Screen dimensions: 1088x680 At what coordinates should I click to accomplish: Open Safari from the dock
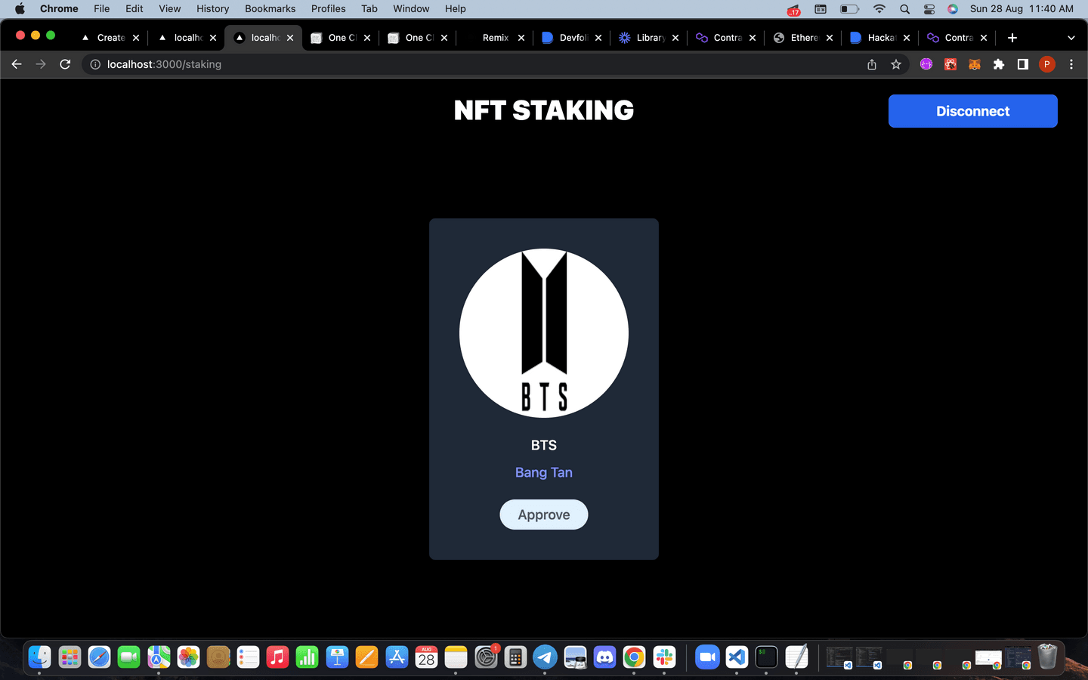coord(99,657)
